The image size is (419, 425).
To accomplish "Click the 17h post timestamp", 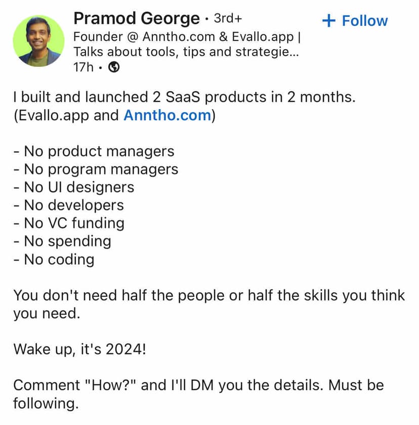I will (83, 67).
